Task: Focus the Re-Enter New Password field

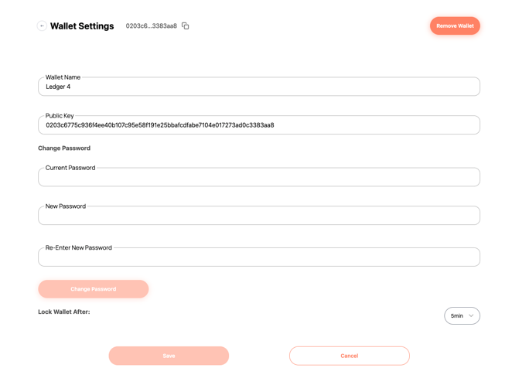Action: [258, 257]
